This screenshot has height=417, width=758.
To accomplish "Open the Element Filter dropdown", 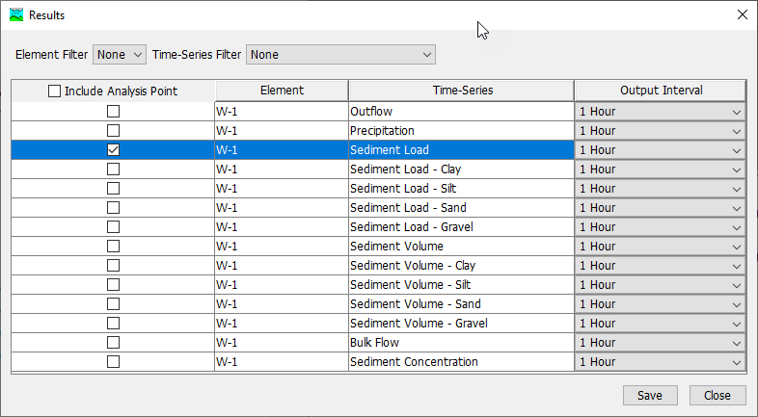I will (120, 55).
